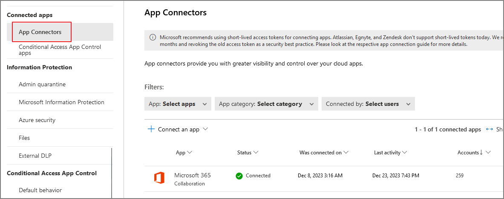Click the arrows icon next to connected apps count
Image resolution: width=504 pixels, height=199 pixels.
pos(489,129)
